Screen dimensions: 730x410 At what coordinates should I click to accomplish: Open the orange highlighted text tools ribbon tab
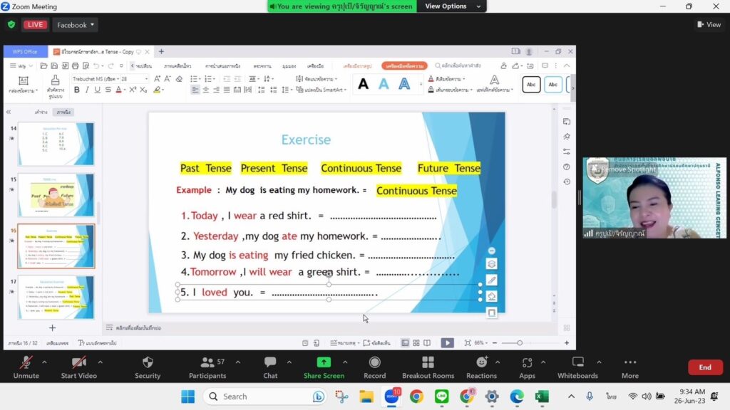[404, 65]
